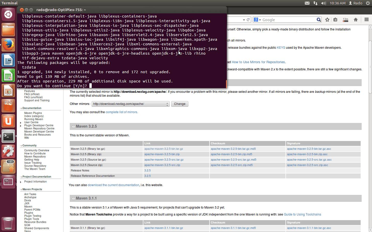372x232 pixels.
Task: Open Ant Tasks under Maven Projects
Action: tap(30, 194)
